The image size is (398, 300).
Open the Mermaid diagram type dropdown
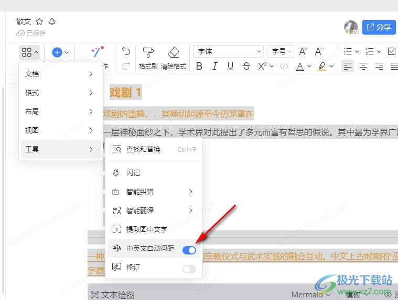point(311,295)
